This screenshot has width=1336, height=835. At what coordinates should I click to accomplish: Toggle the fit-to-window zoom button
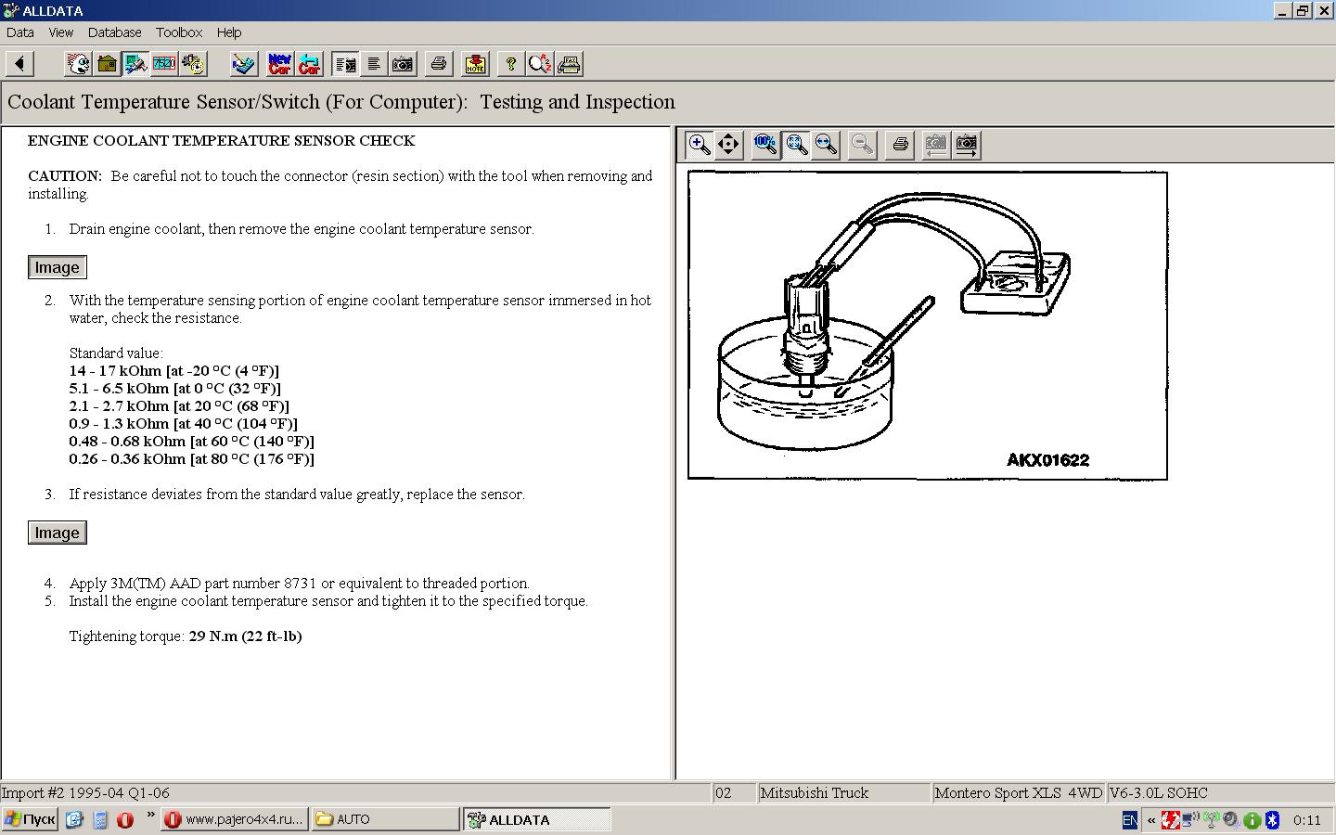click(796, 145)
